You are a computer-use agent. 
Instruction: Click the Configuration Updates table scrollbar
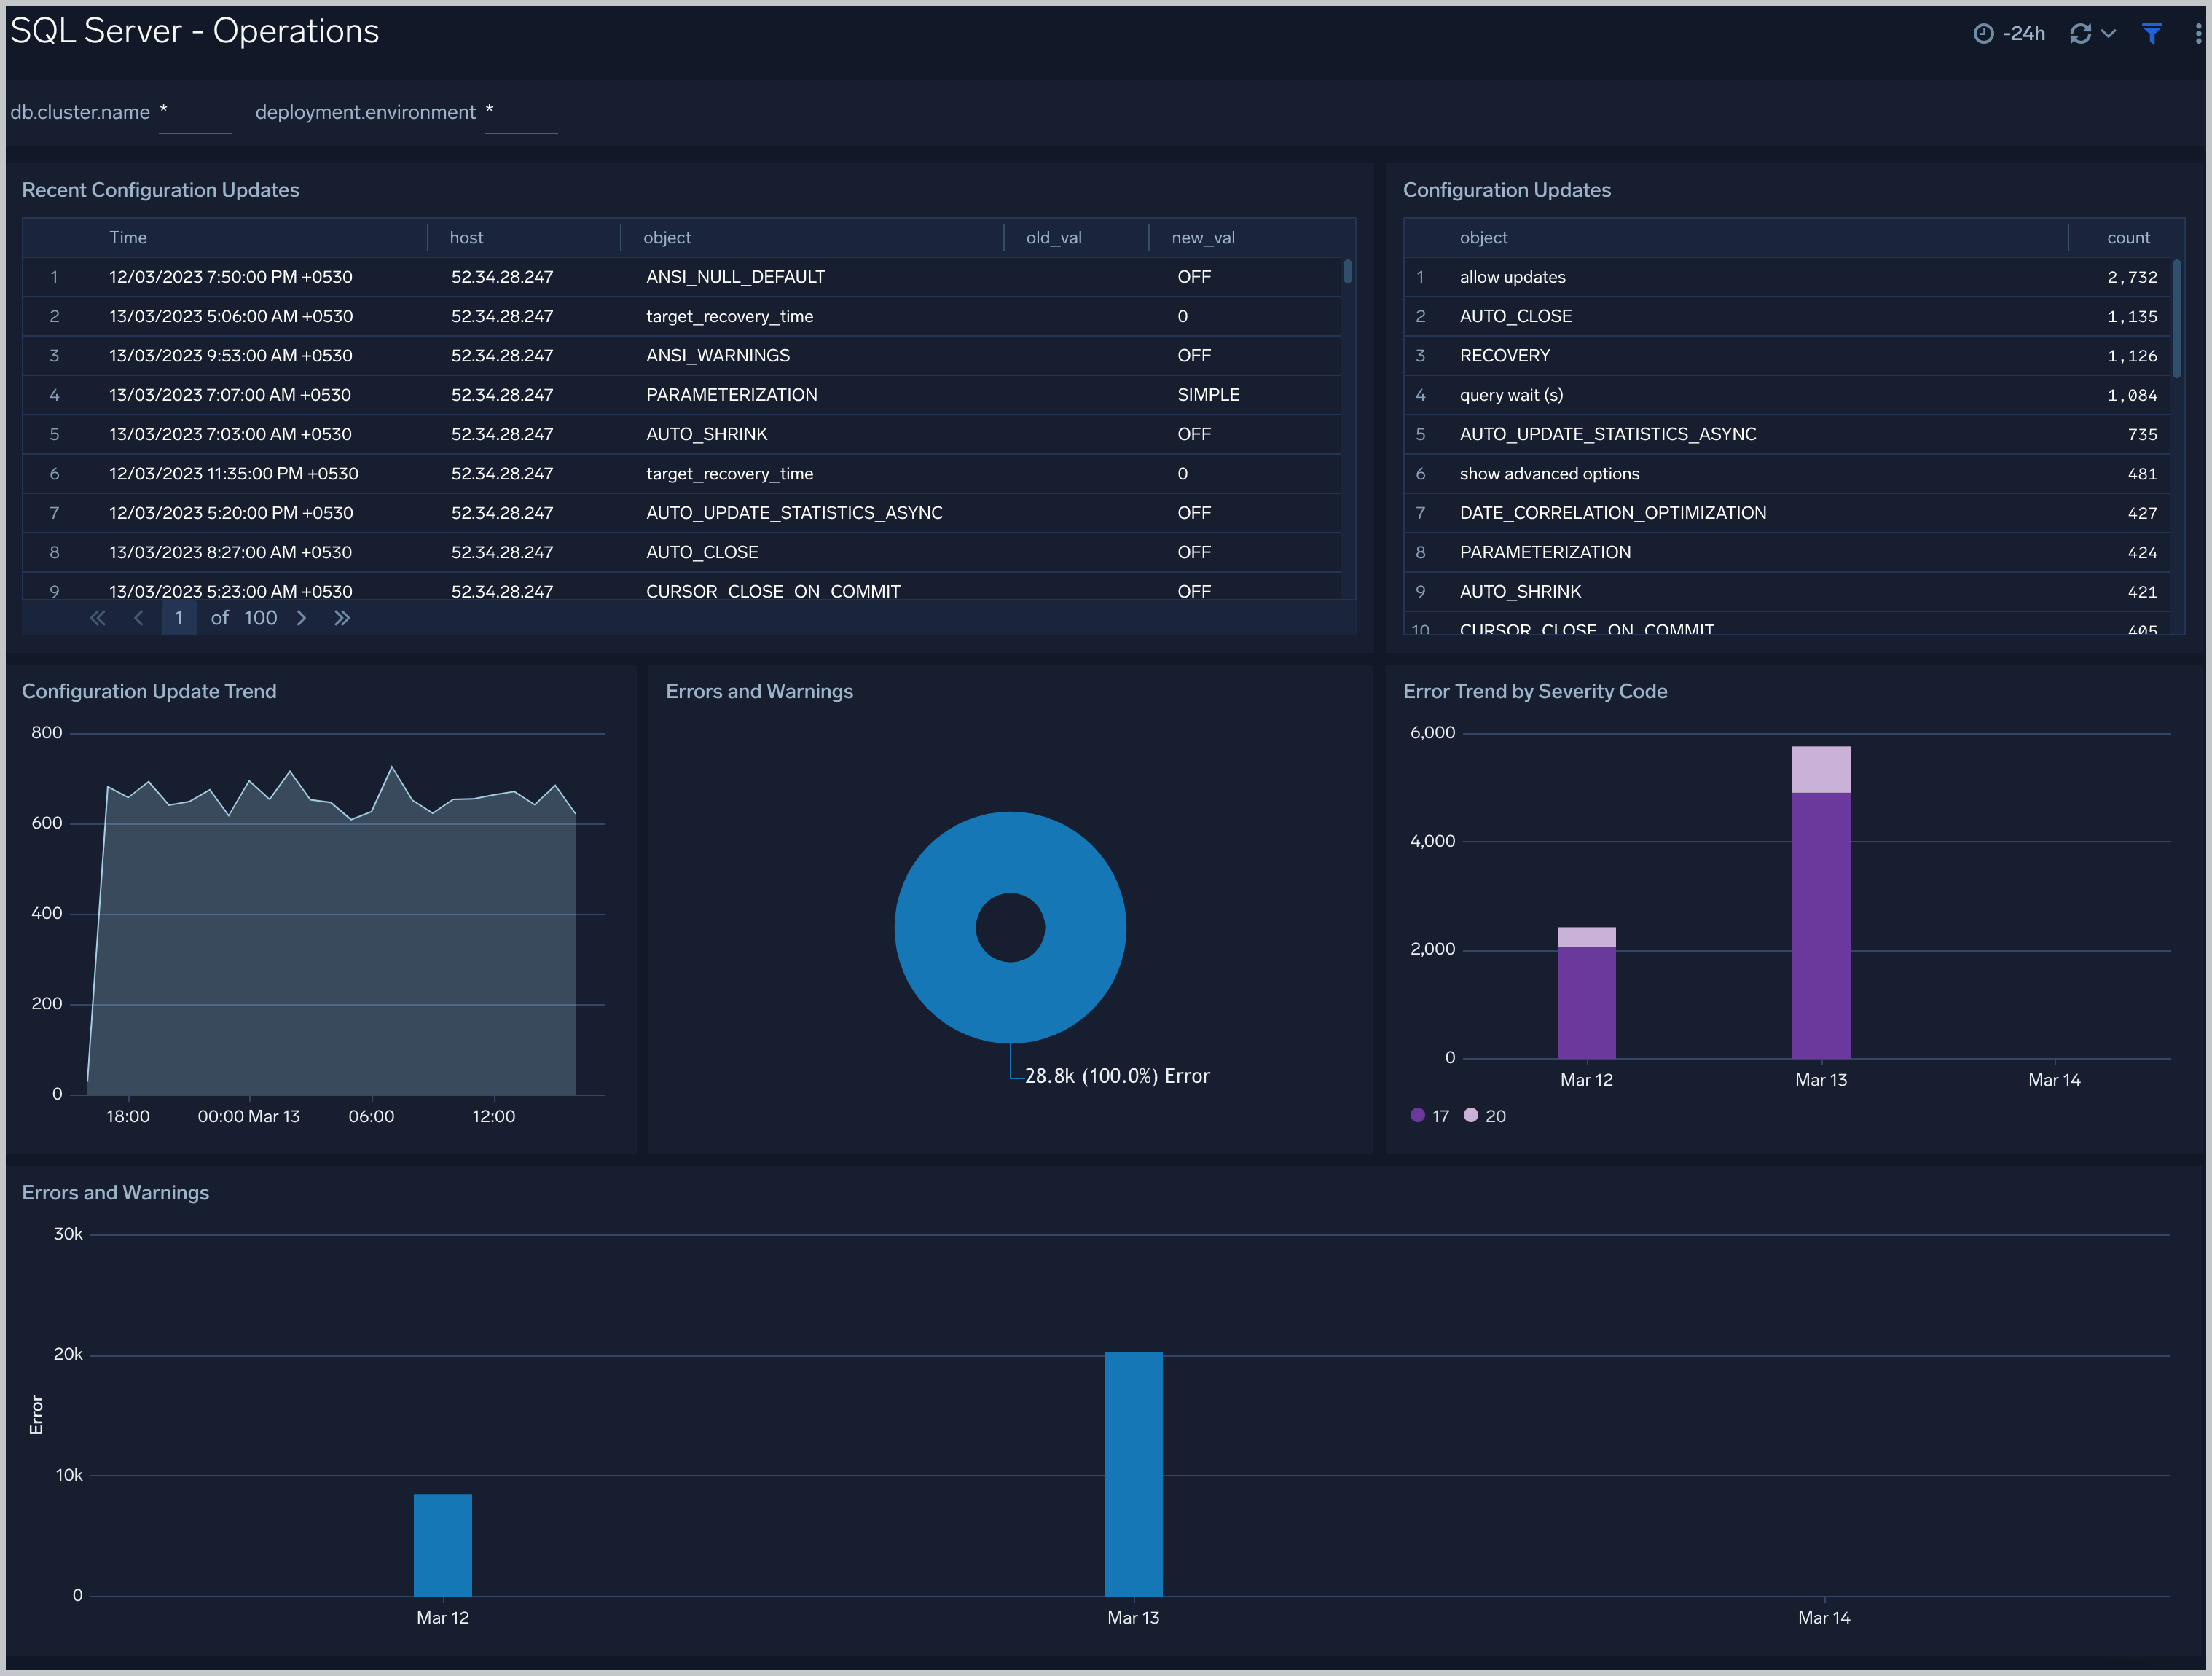(2177, 319)
